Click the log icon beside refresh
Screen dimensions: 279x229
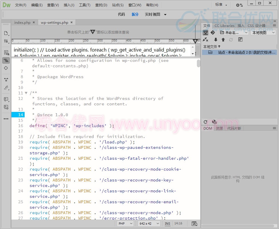[215, 122]
